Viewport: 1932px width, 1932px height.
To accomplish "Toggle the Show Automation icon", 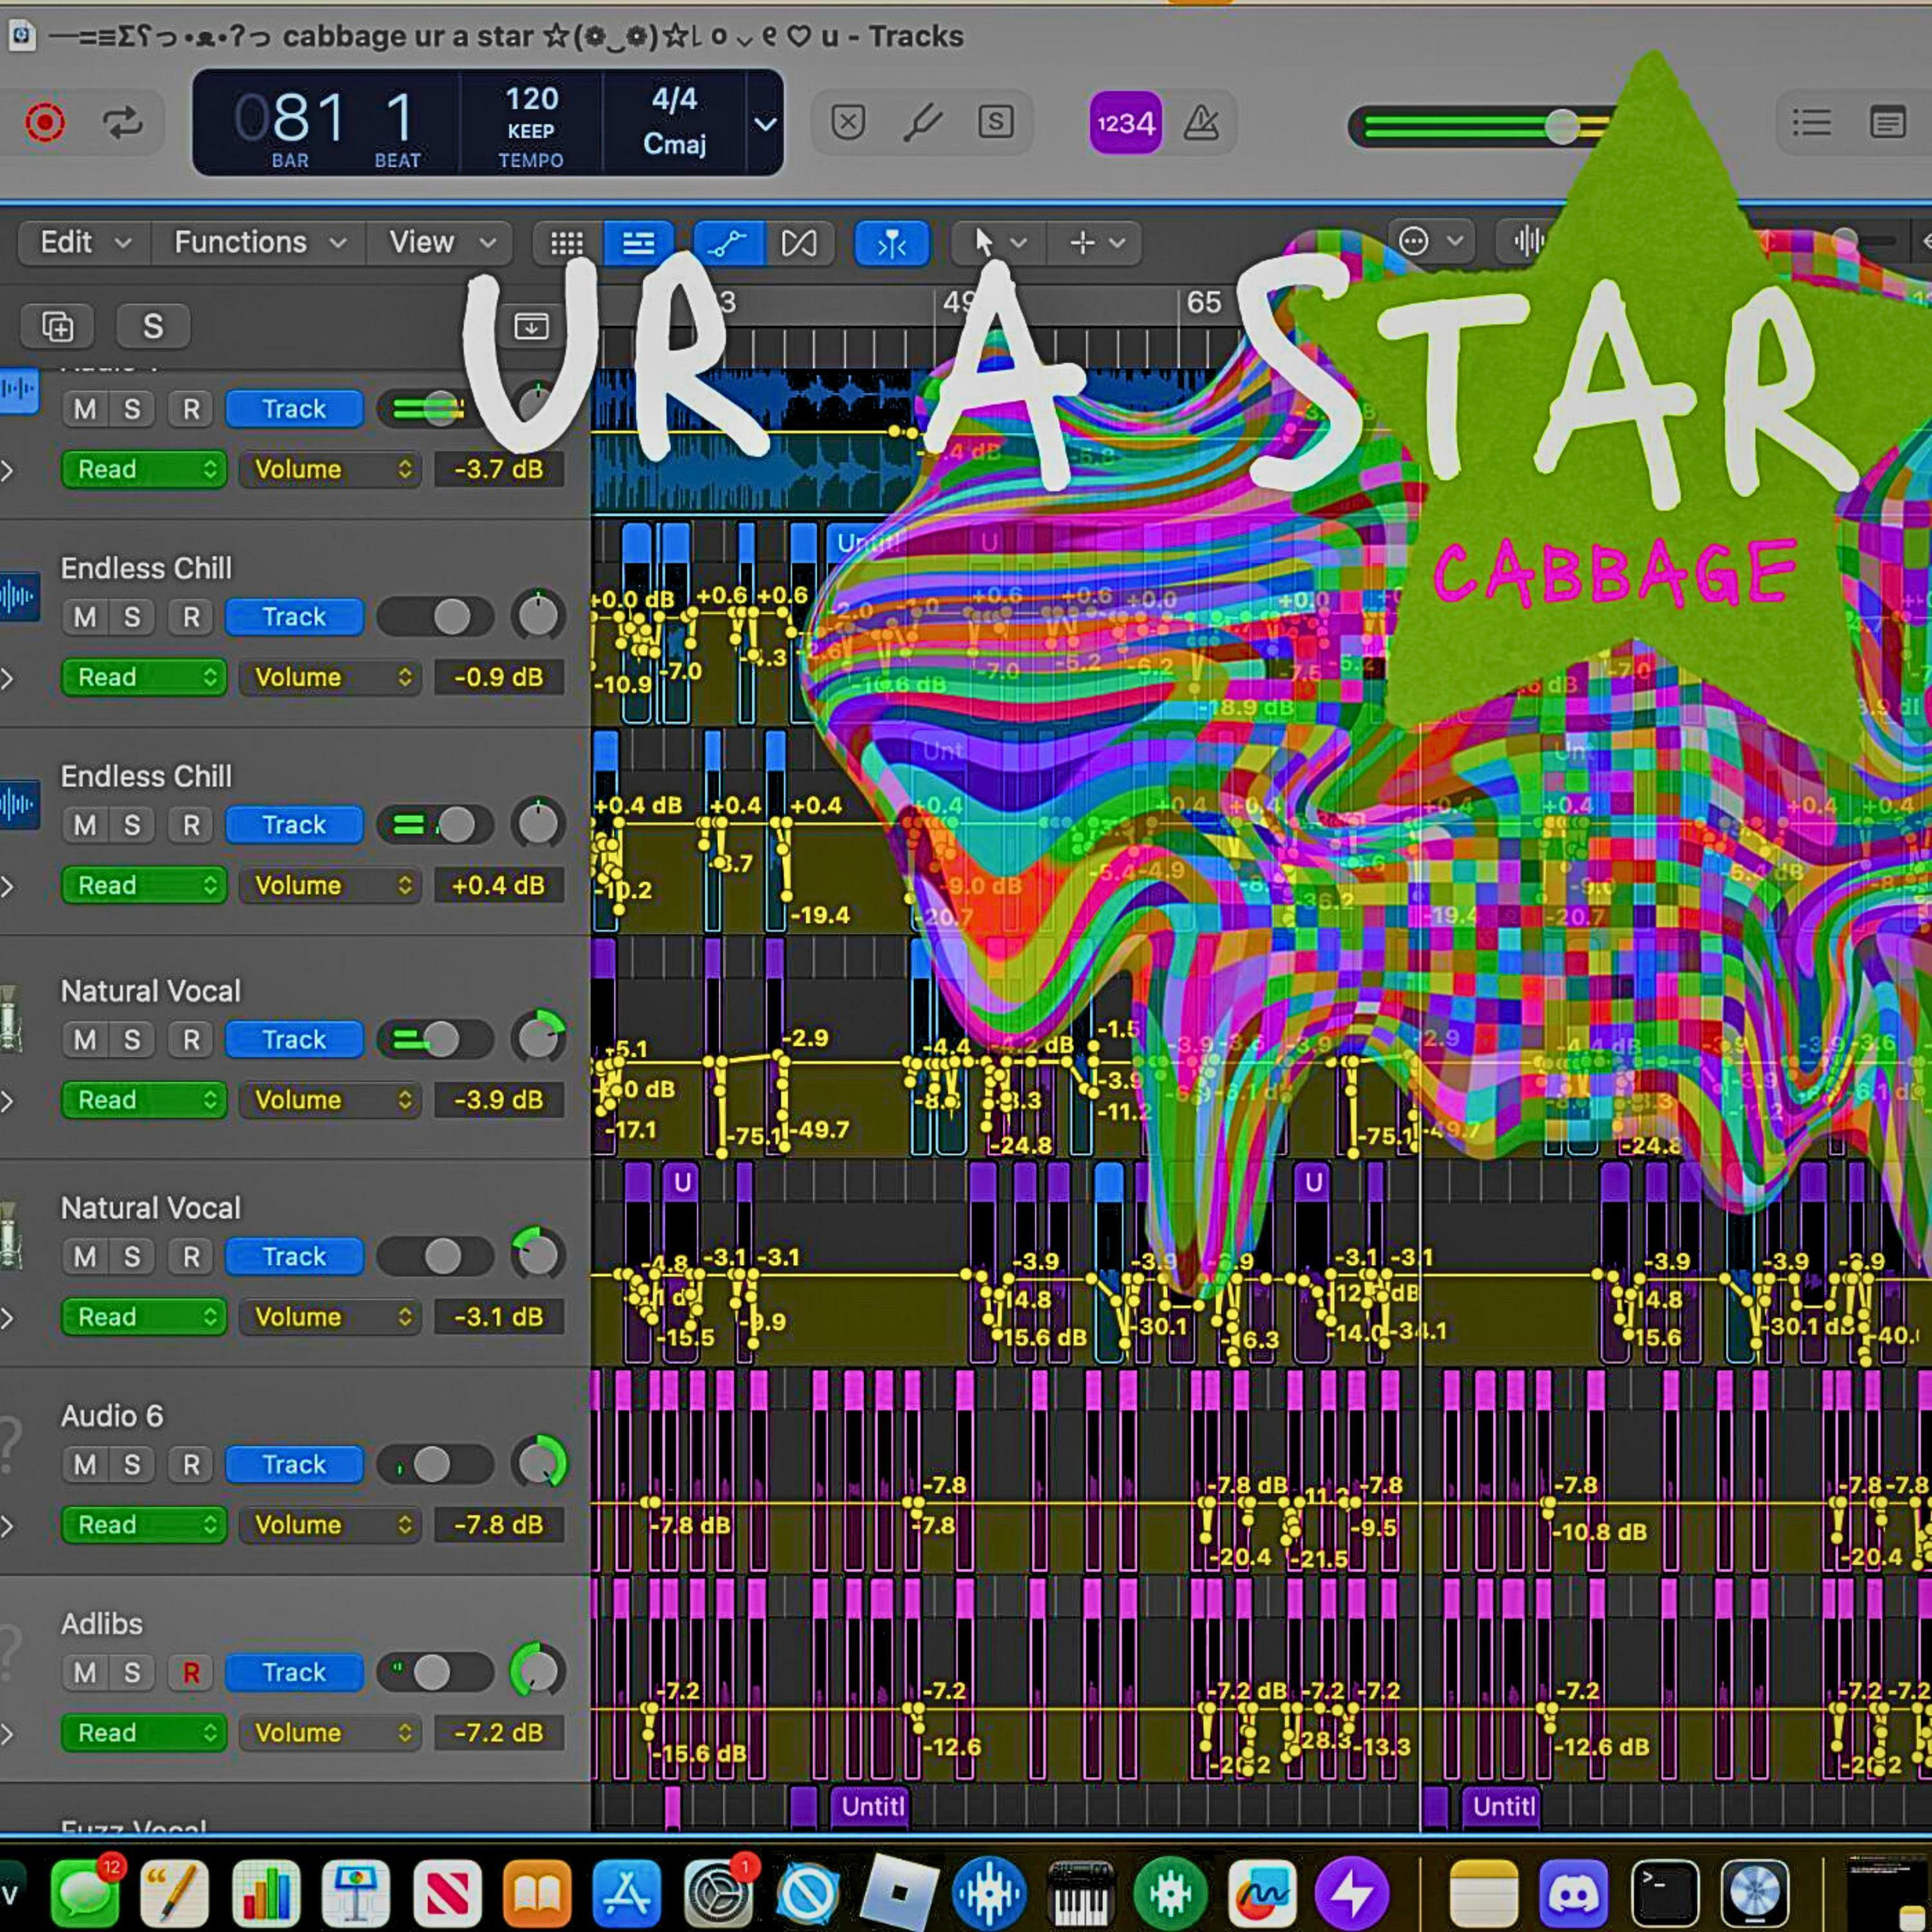I will [728, 243].
